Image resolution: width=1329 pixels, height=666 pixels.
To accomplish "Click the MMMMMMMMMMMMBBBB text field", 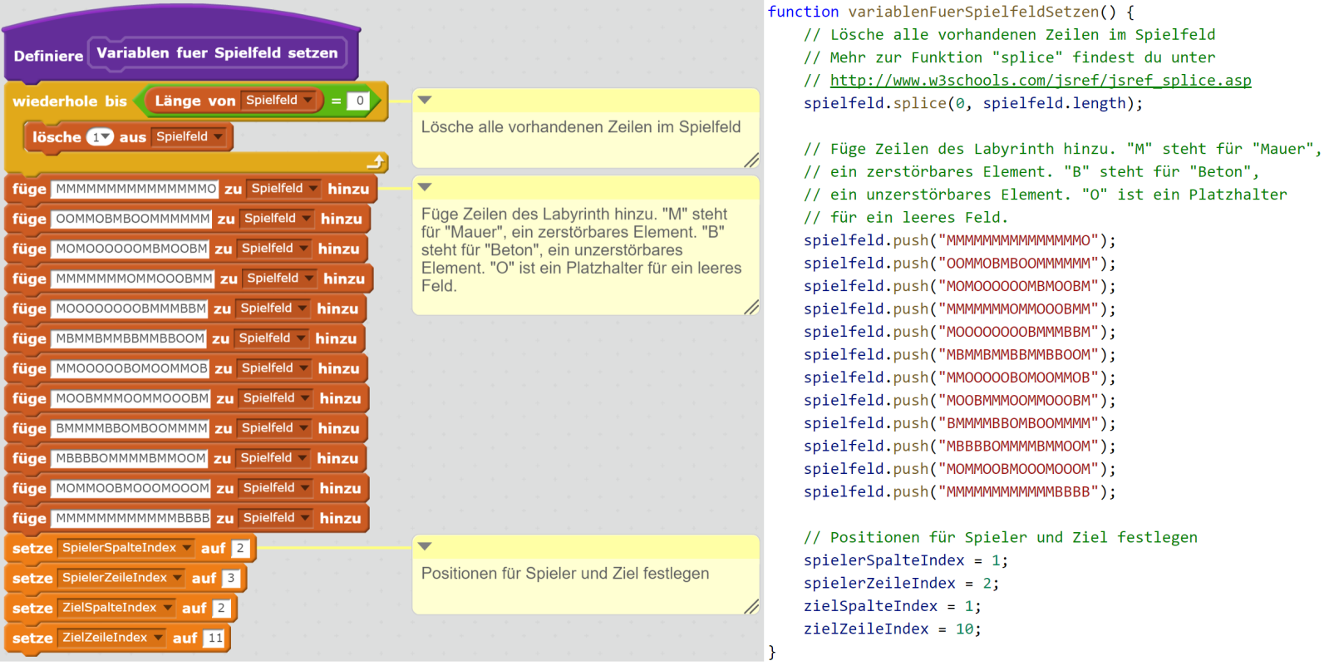I will tap(132, 518).
